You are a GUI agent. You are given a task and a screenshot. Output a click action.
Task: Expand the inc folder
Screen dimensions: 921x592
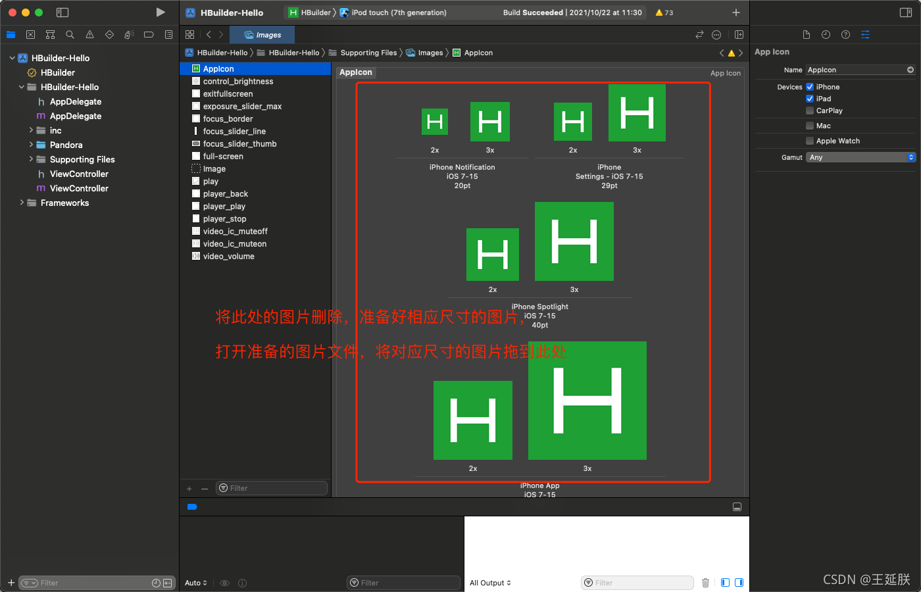[x=30, y=130]
